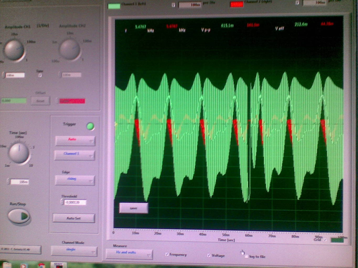Click the green CH1 offset field
This screenshot has height=268, width=358.
coord(14,101)
